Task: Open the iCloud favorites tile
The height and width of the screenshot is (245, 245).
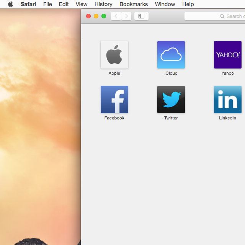Action: (x=171, y=55)
